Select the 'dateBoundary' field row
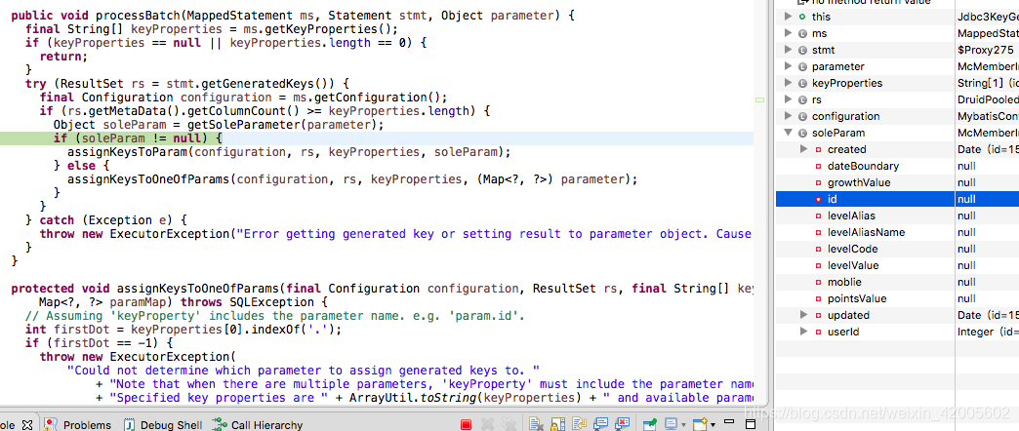Viewport: 1019px width, 431px height. point(897,166)
